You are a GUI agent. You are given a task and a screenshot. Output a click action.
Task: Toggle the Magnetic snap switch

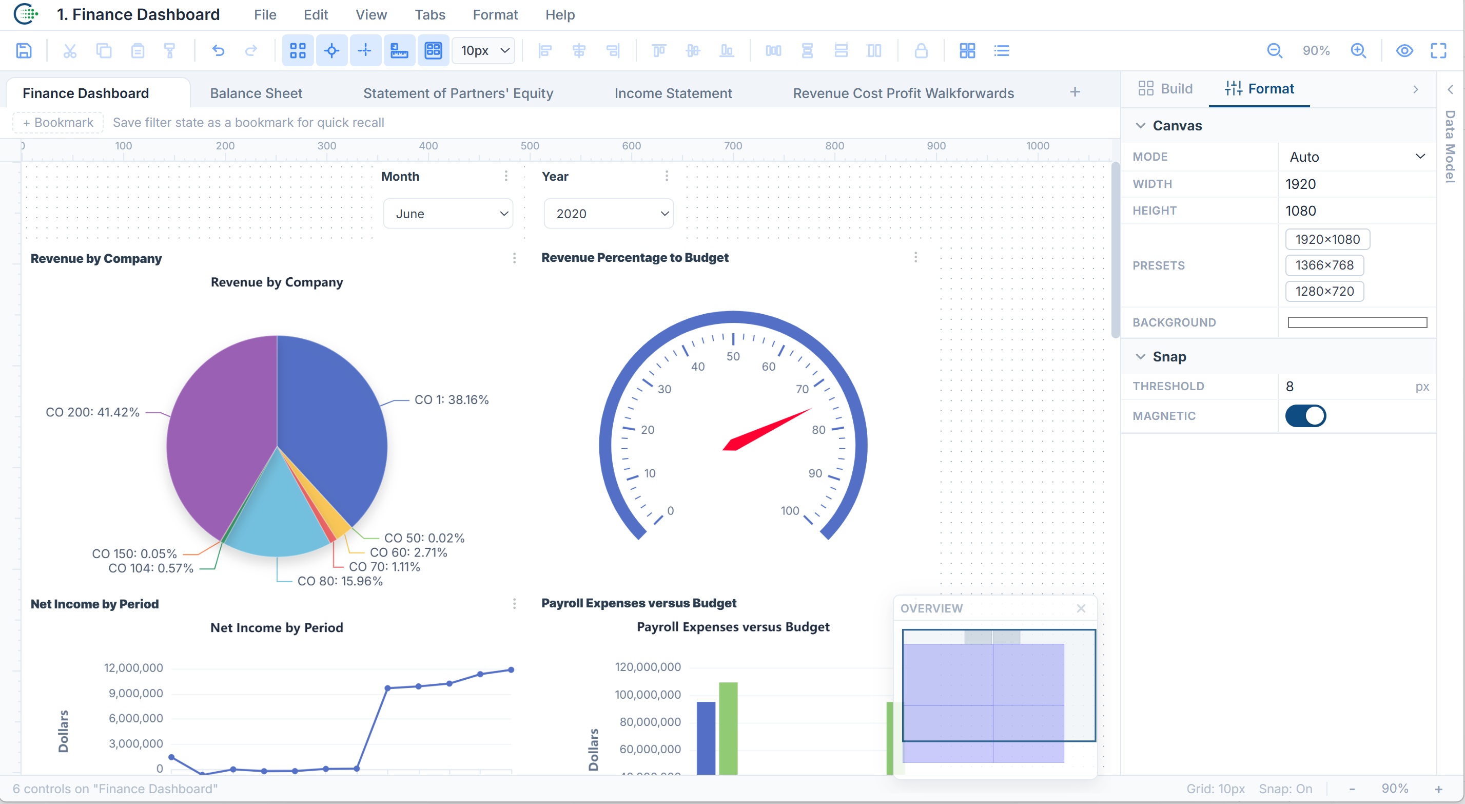(x=1305, y=415)
